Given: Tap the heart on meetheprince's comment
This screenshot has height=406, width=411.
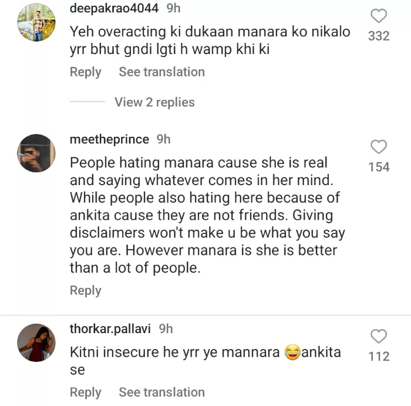Looking at the screenshot, I should point(379,147).
